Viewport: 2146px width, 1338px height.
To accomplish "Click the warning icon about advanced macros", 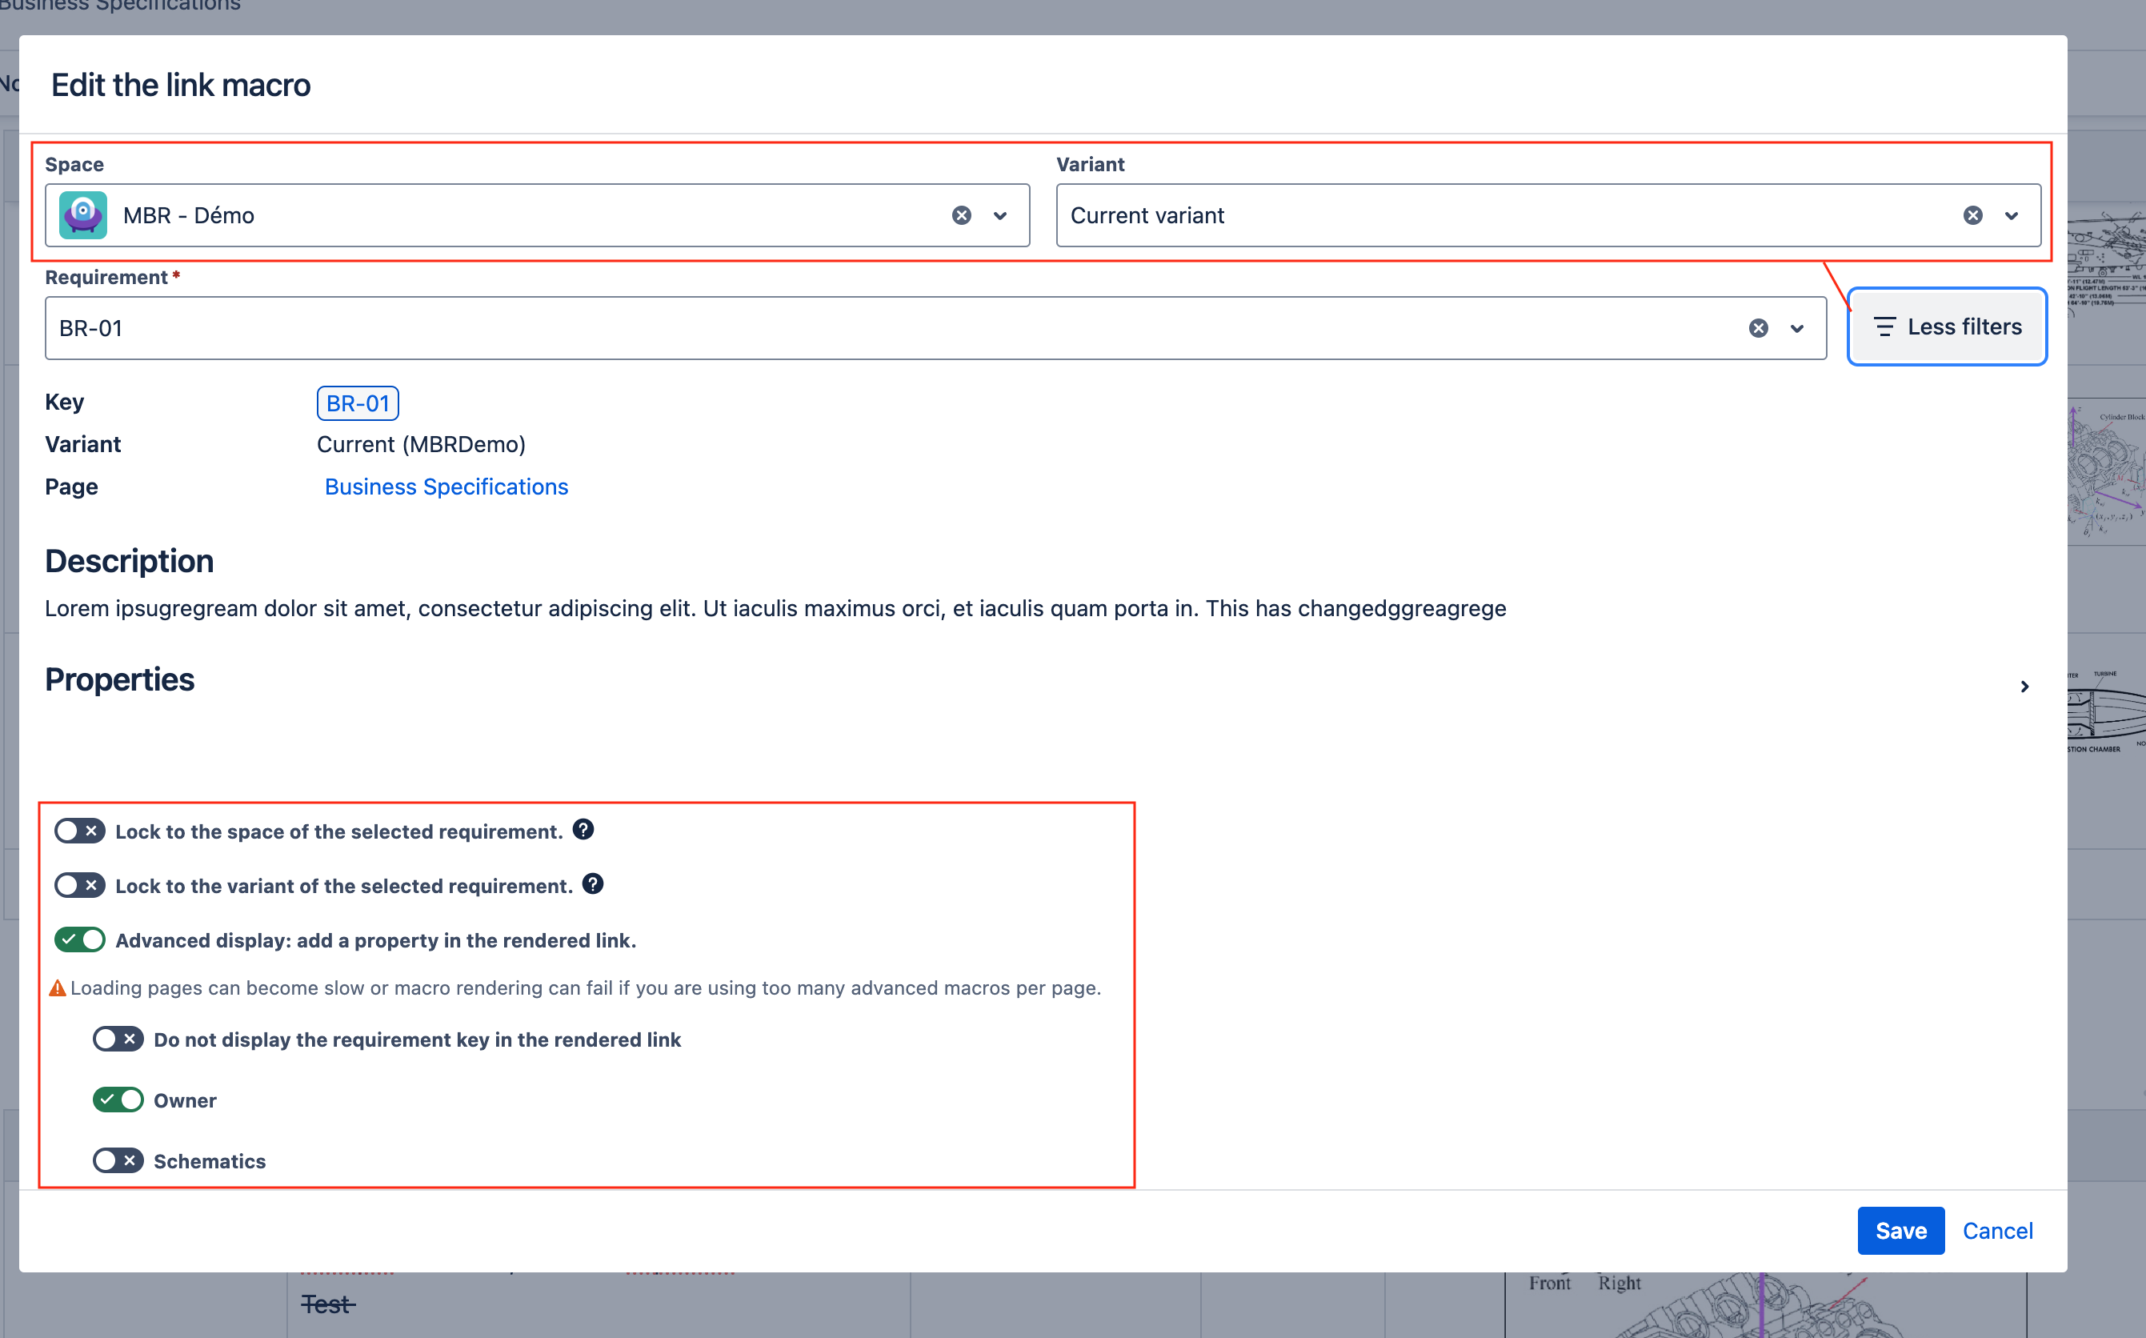I will (58, 987).
